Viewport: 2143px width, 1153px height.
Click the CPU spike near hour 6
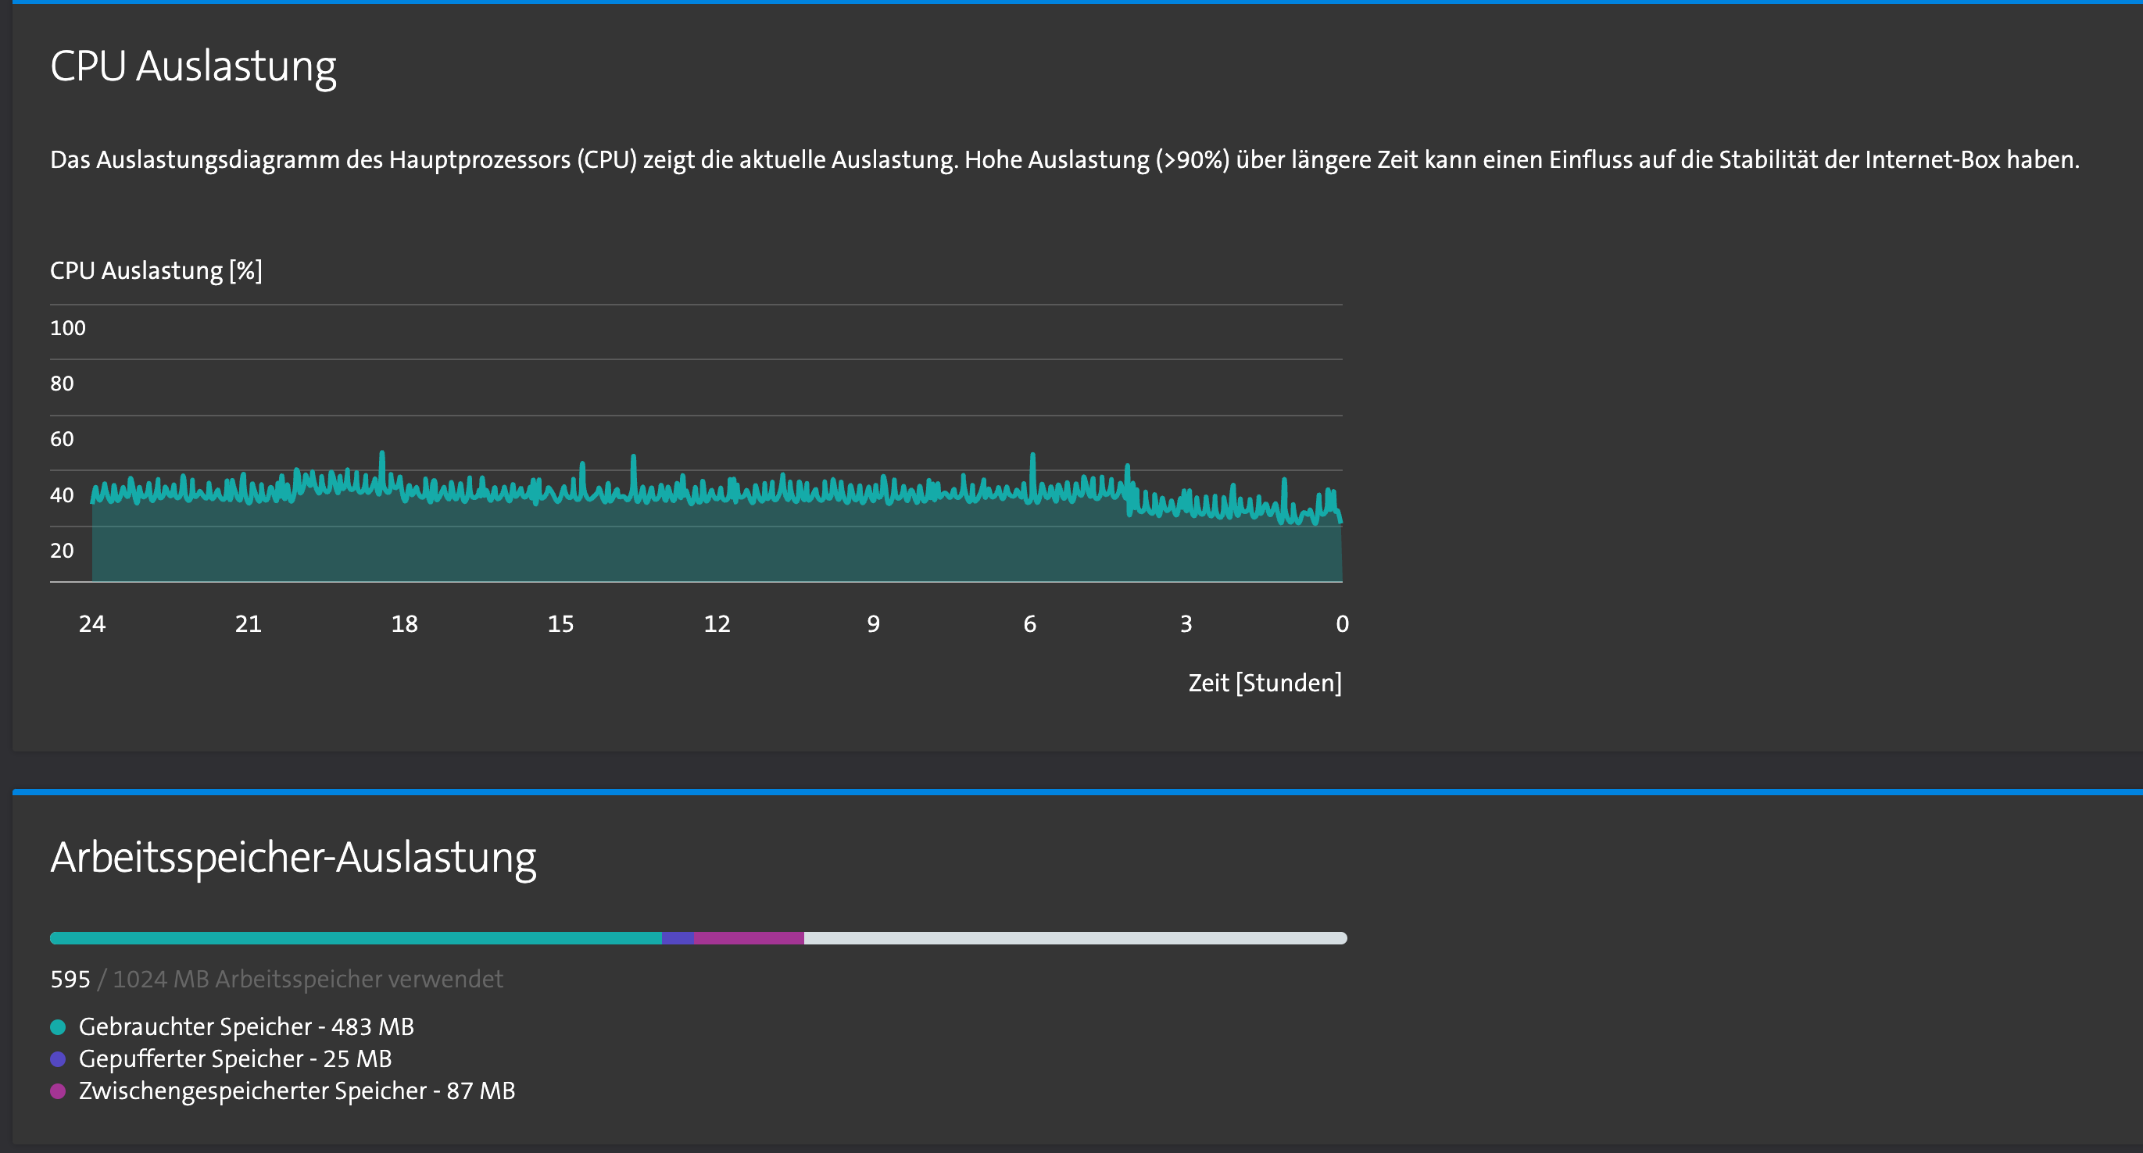(x=1032, y=459)
